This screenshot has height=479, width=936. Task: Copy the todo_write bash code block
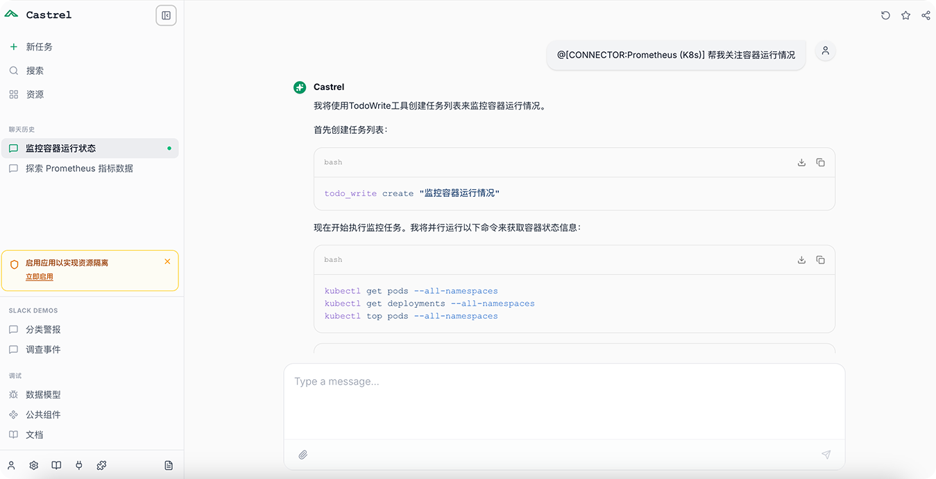820,162
